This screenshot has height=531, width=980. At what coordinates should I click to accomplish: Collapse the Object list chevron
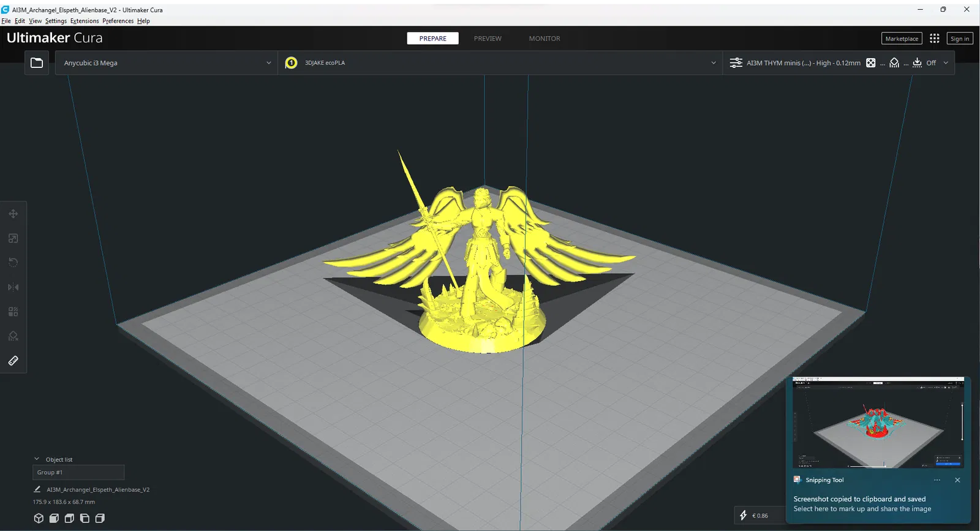[37, 459]
